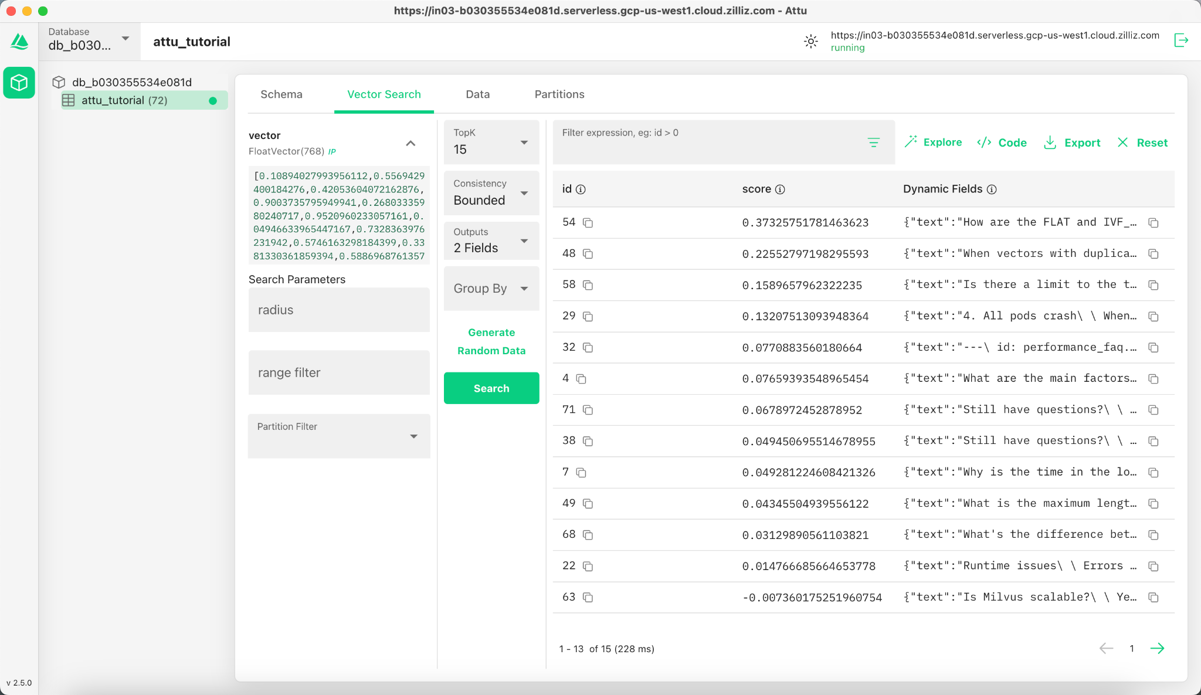Click the info icon beside score

[x=780, y=189]
